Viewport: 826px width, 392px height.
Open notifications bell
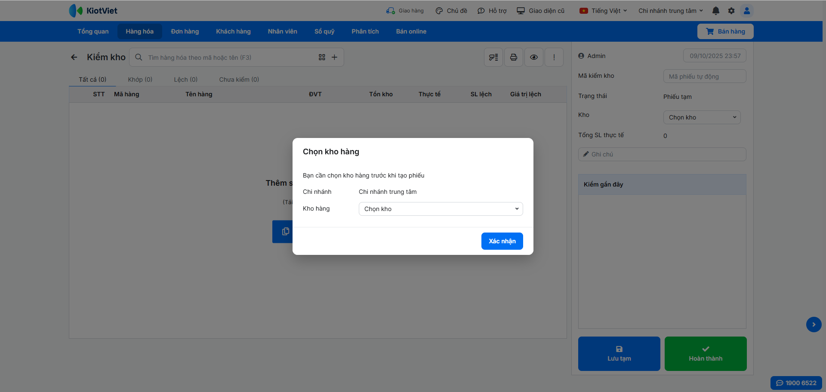716,11
